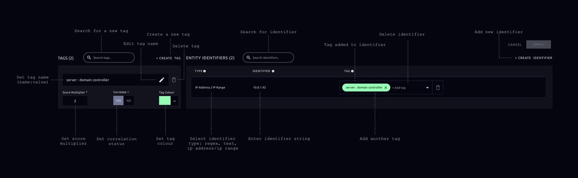Click the trash icon beside the tag name field
Viewport: 578px width, 178px height.
pos(174,80)
